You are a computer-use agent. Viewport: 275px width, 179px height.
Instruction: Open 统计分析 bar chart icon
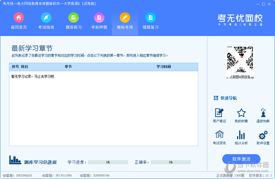[241, 135]
